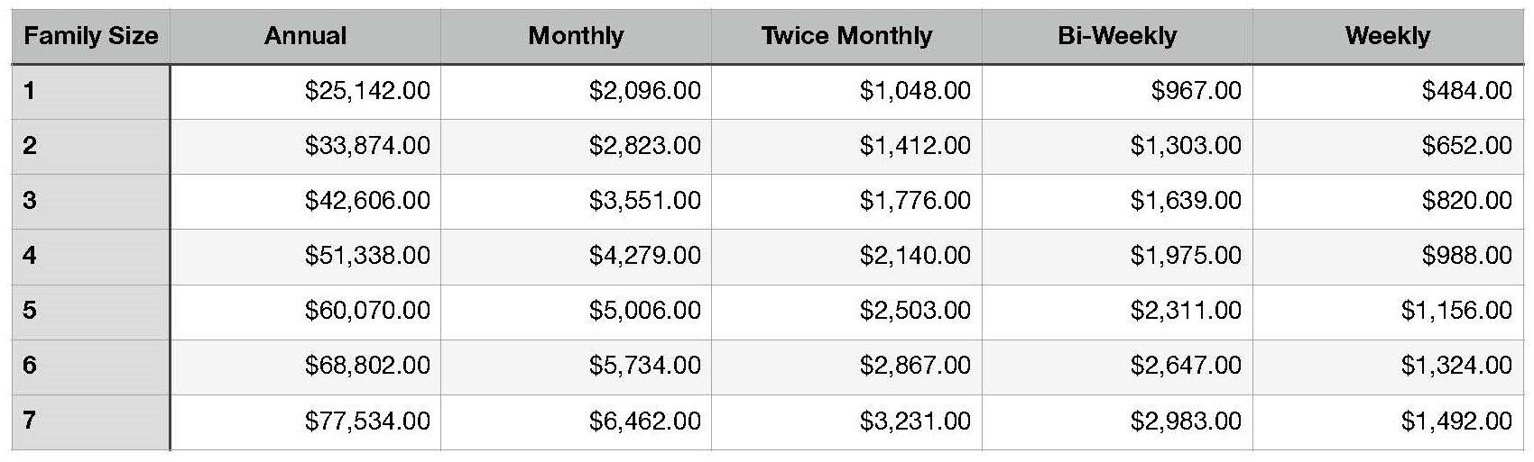Click the $68,802.00 annual cell

pyautogui.click(x=305, y=367)
